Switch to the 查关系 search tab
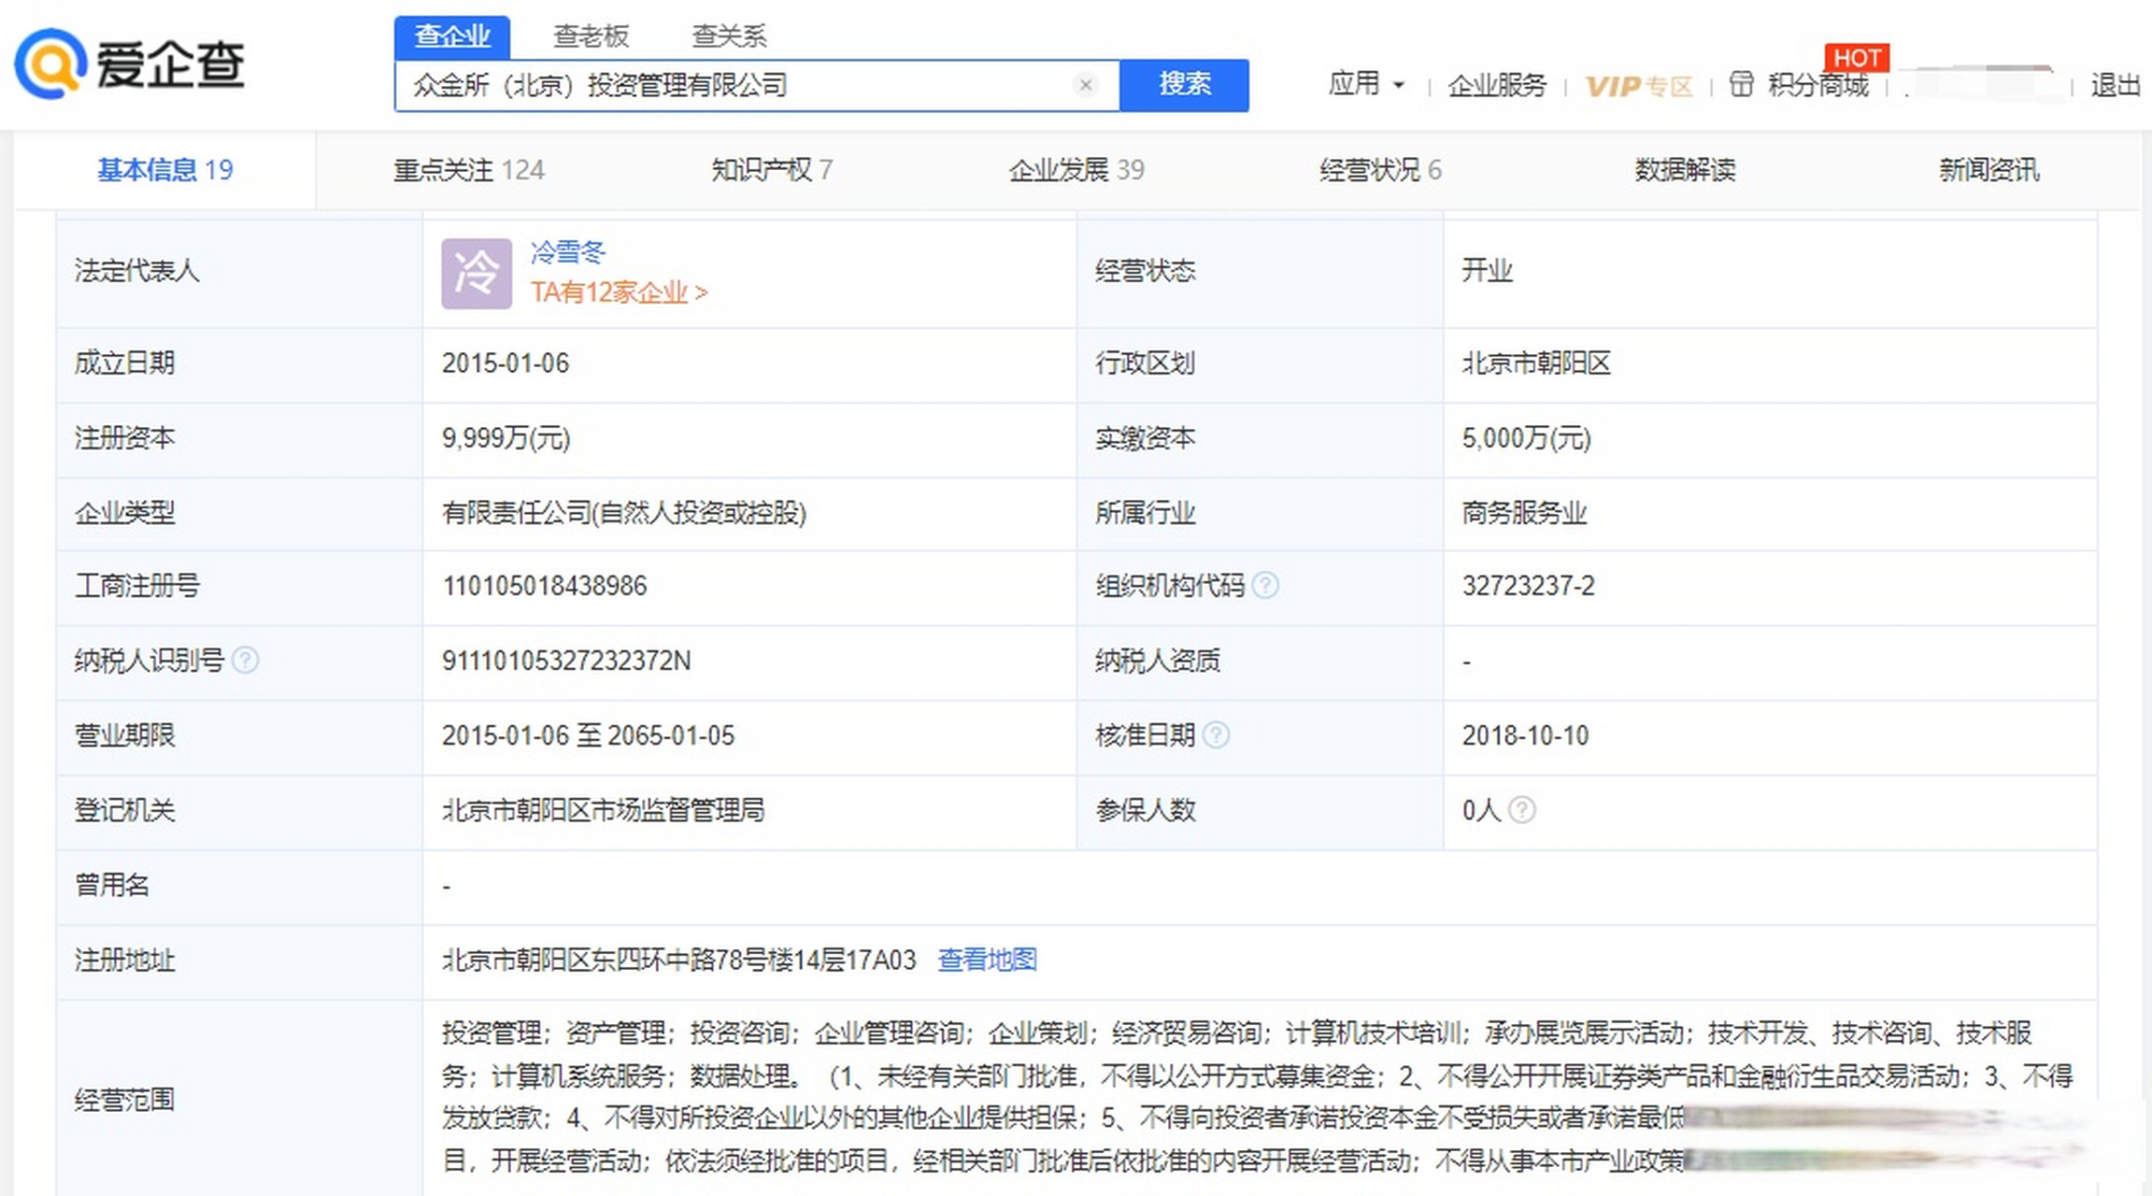This screenshot has width=2152, height=1196. pyautogui.click(x=730, y=36)
